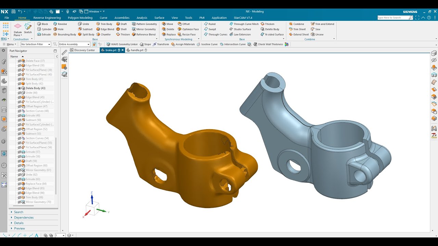Toggle visibility of Draft (59)
Viewport: 438px width, 246px height.
point(20,161)
